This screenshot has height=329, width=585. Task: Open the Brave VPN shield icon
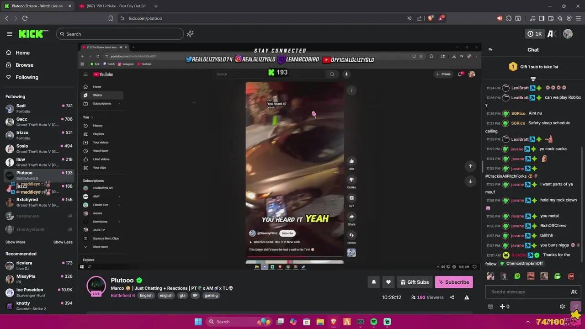coord(569,18)
